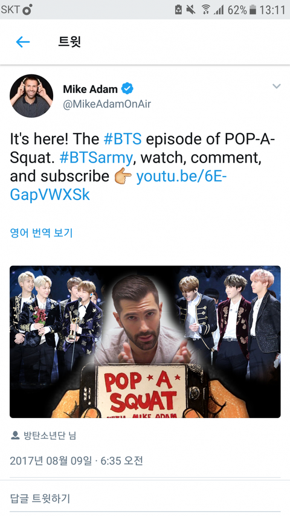290x516 pixels.
Task: Click the blue verified badge
Action: click(127, 89)
